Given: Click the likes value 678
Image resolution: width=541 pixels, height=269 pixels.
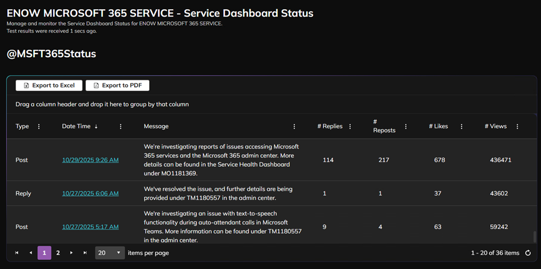Looking at the screenshot, I should pyautogui.click(x=439, y=160).
